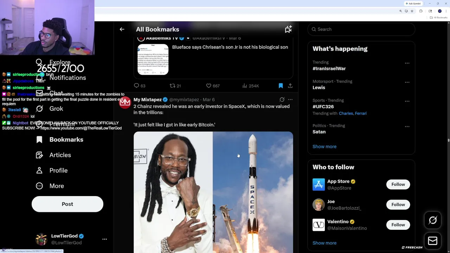450x253 pixels.
Task: Open the Valentino profile avatar
Action: pos(319,225)
